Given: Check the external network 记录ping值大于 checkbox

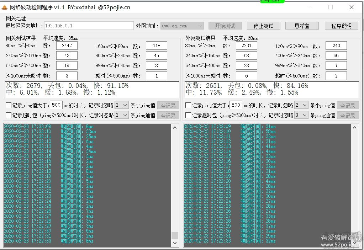Looking at the screenshot, I should pyautogui.click(x=188, y=106).
